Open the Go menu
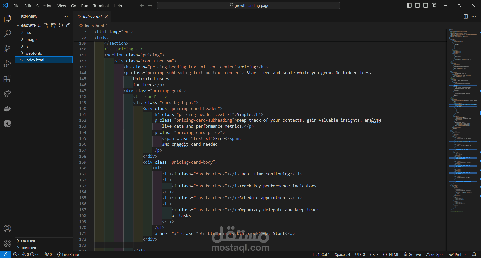481x258 pixels. click(x=74, y=6)
